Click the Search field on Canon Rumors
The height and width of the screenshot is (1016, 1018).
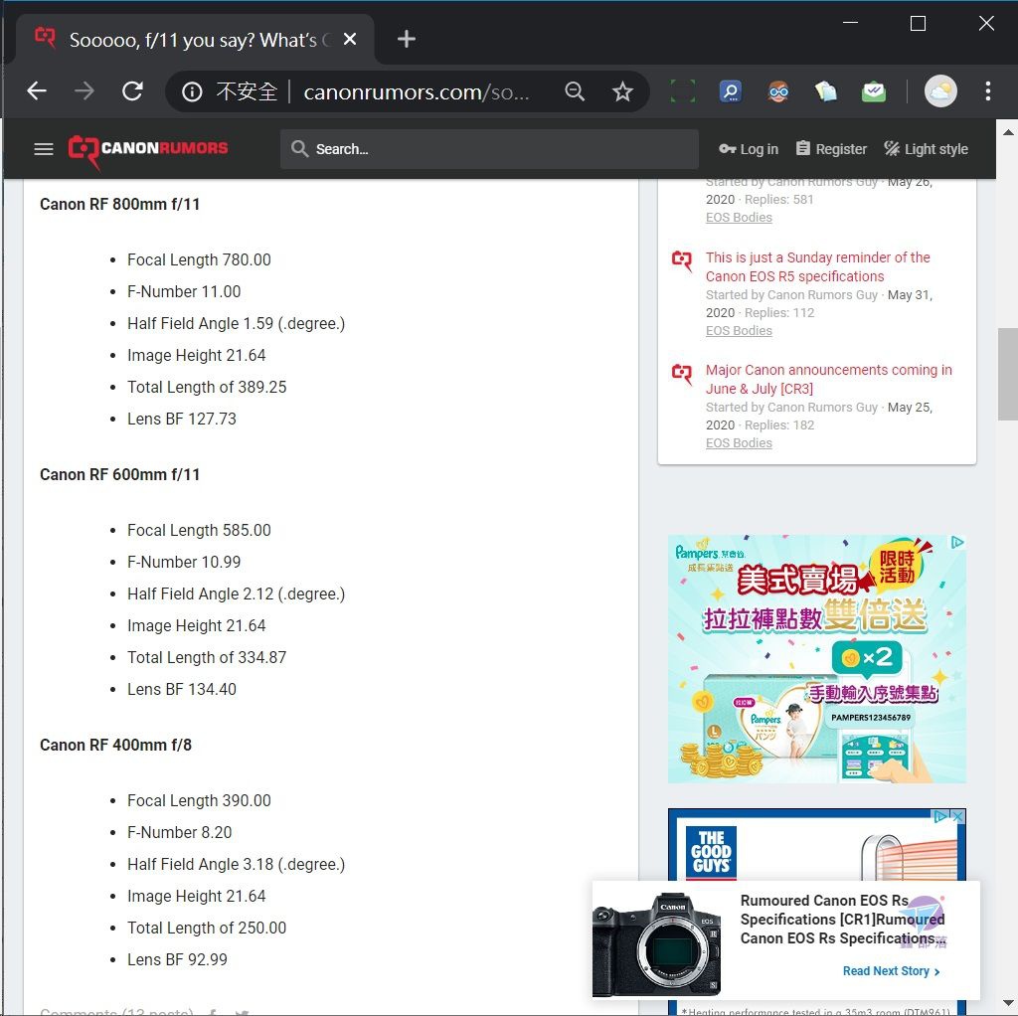point(489,149)
